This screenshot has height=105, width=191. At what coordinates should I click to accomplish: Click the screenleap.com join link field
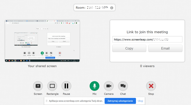pos(147,39)
